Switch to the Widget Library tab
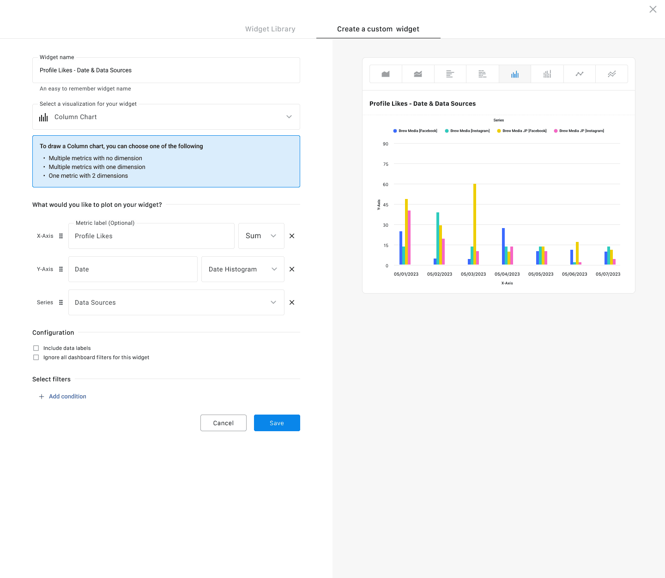This screenshot has width=665, height=578. [x=270, y=29]
